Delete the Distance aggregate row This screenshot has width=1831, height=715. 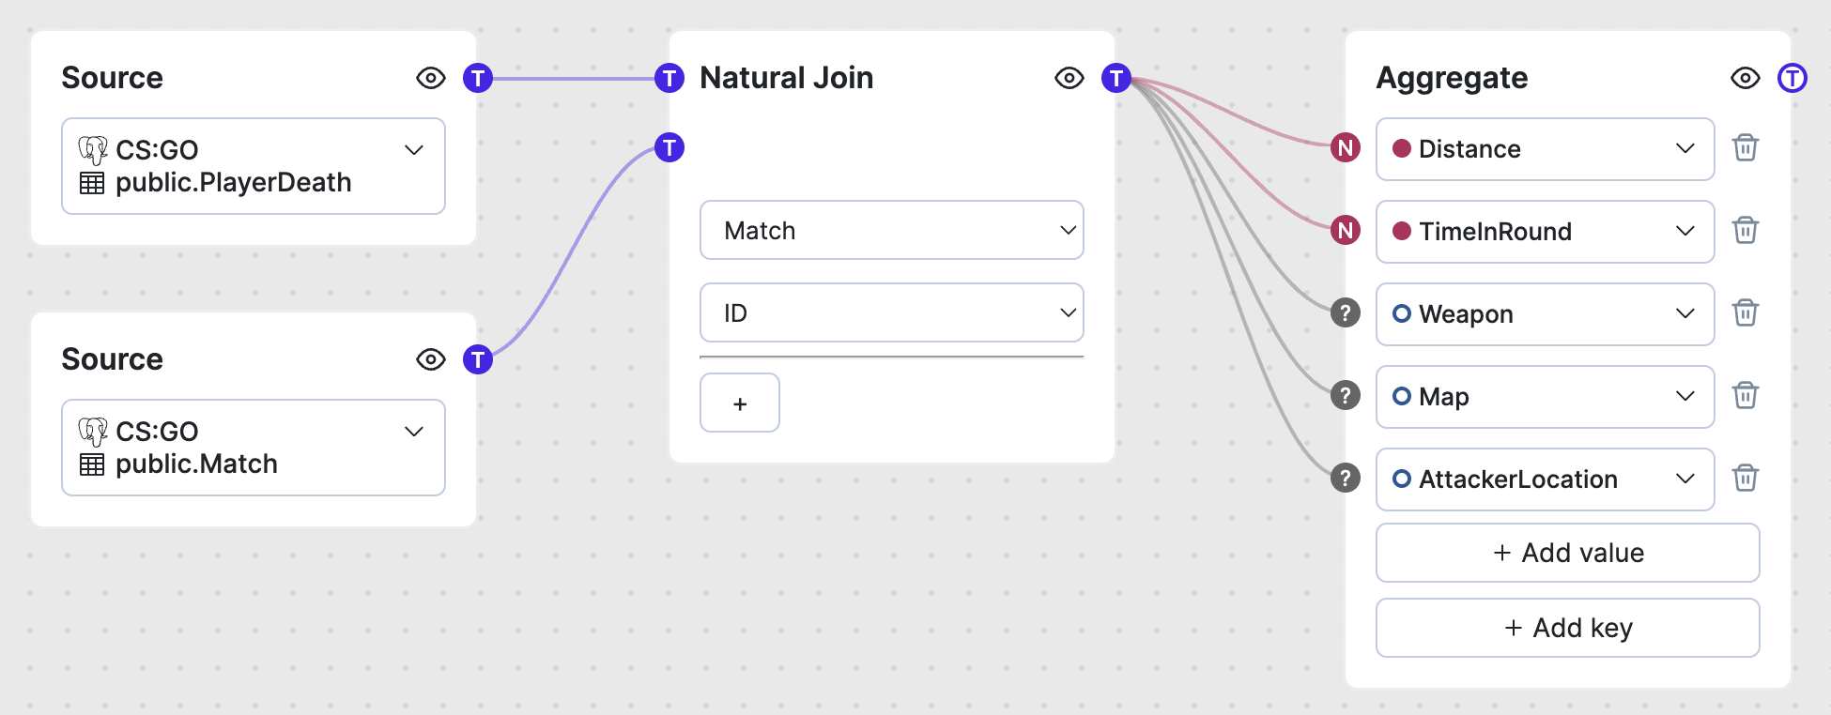coord(1746,148)
